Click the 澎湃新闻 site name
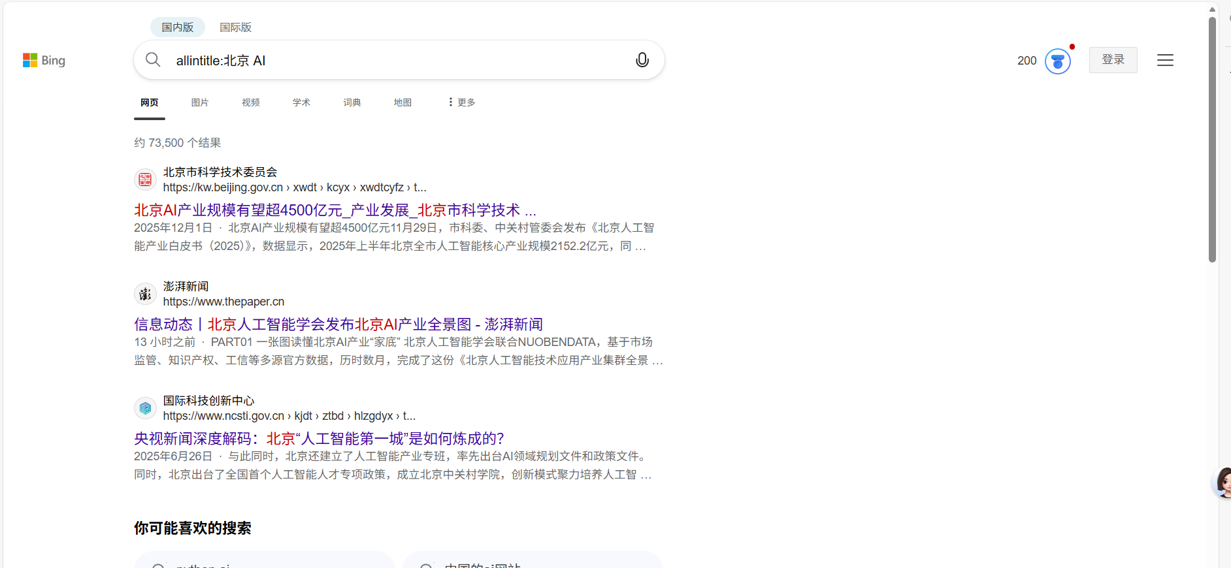The width and height of the screenshot is (1231, 568). (186, 286)
